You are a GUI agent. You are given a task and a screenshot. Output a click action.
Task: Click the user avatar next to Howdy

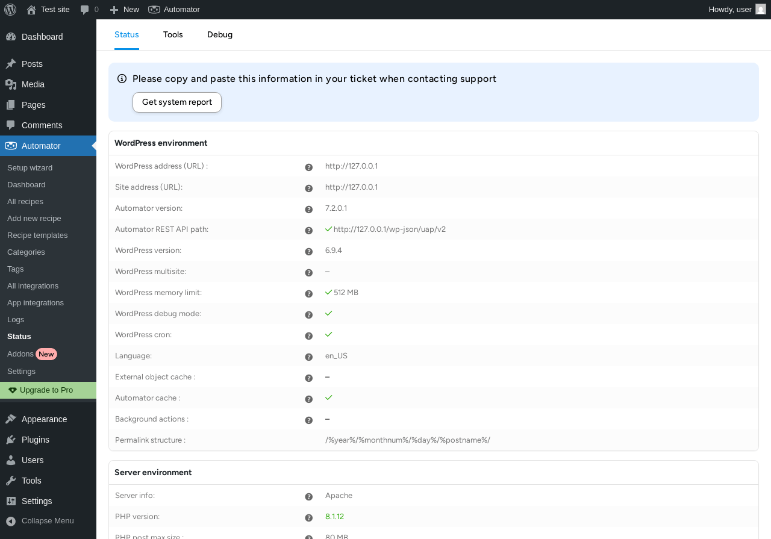[760, 10]
